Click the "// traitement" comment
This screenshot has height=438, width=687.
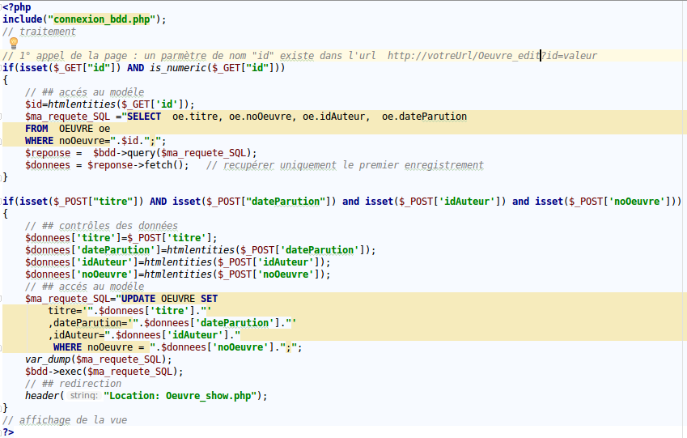tap(39, 31)
